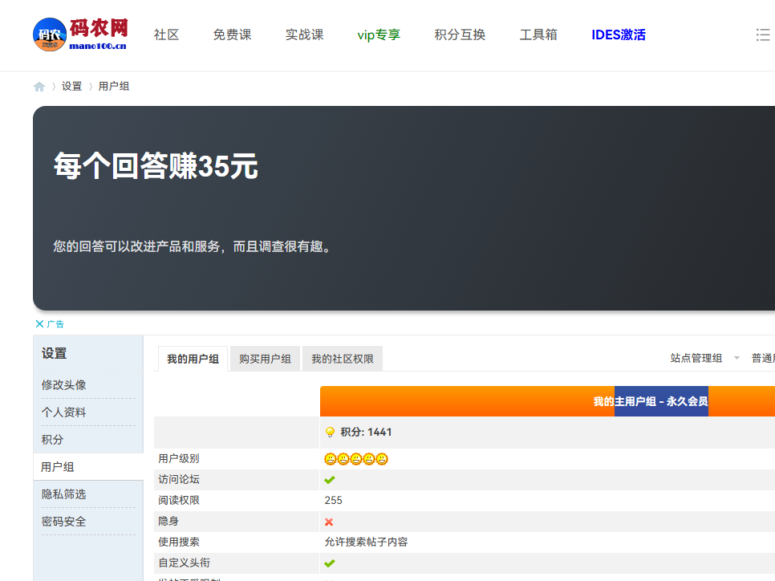The height and width of the screenshot is (581, 775).
Task: Click the dropdown arrow next to 站点管理组
Action: click(x=736, y=358)
